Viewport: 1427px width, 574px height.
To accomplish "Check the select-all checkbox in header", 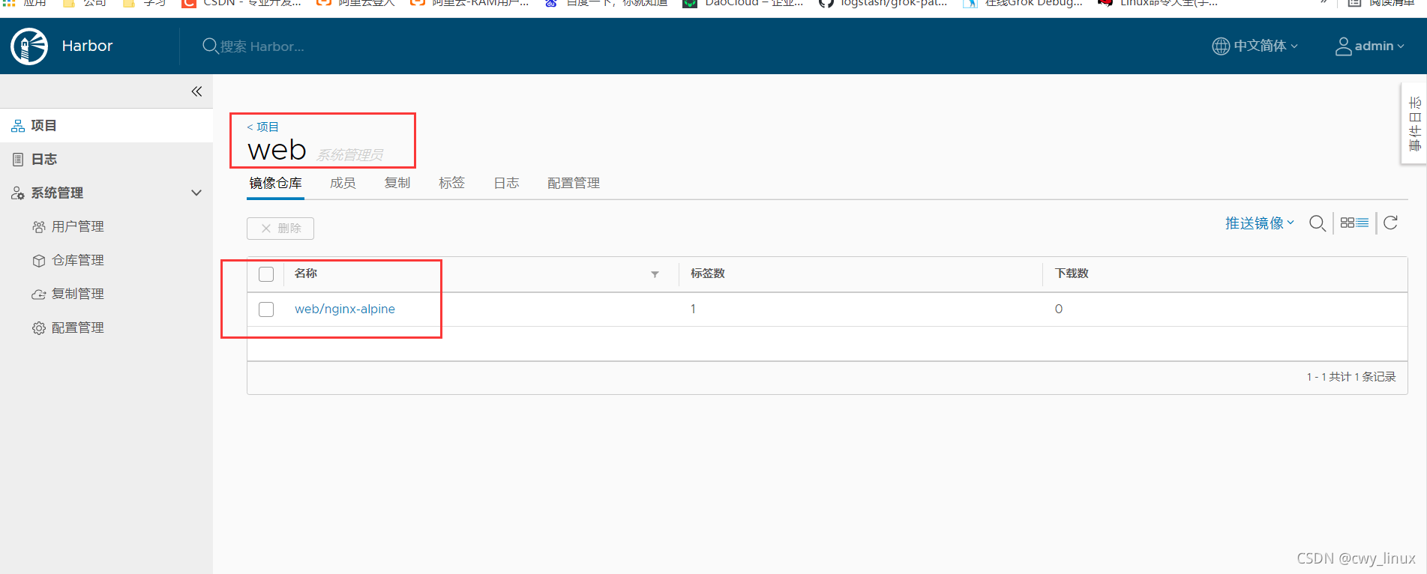I will pyautogui.click(x=266, y=274).
